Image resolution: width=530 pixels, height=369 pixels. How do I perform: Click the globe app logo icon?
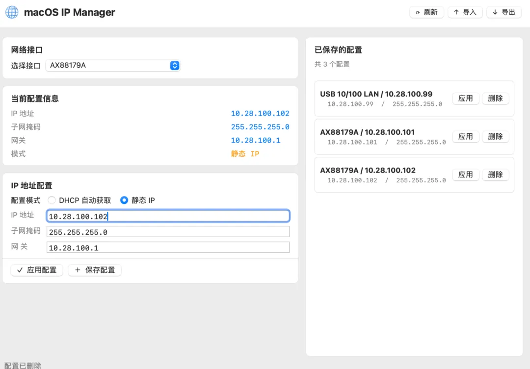[x=12, y=12]
